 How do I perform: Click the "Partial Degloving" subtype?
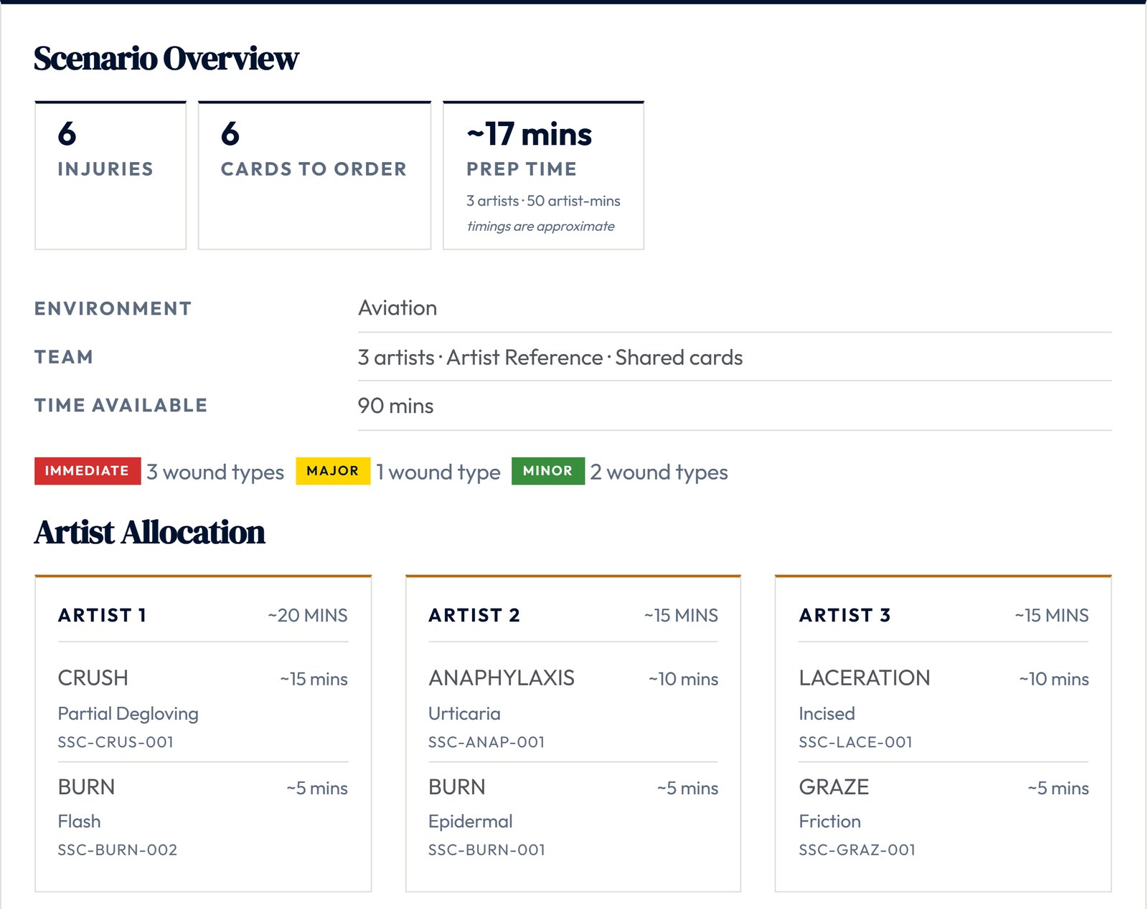(x=128, y=714)
